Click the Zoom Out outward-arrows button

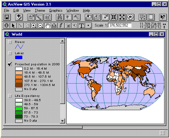click(122, 17)
